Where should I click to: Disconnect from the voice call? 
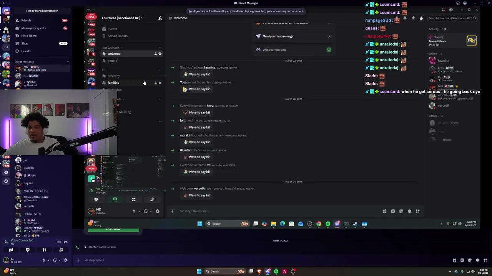click(66, 242)
